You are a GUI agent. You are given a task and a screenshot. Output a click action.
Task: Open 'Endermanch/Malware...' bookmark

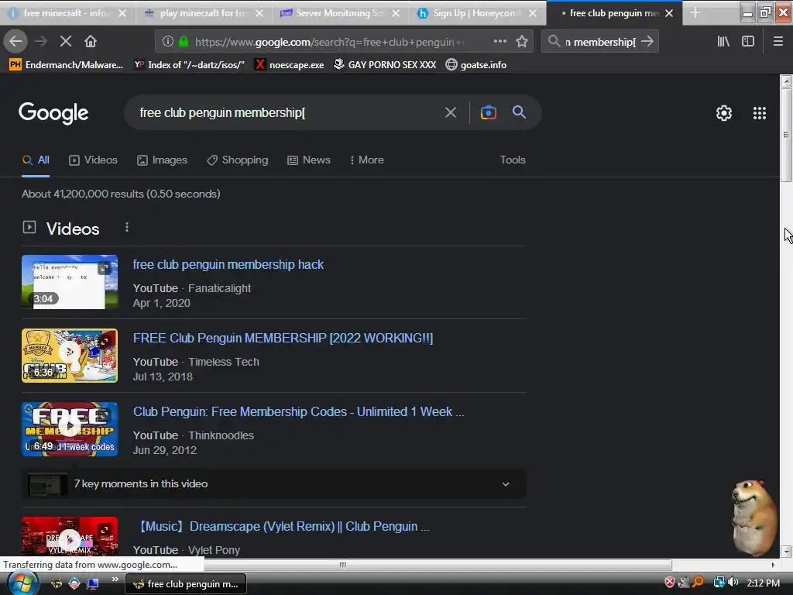67,65
